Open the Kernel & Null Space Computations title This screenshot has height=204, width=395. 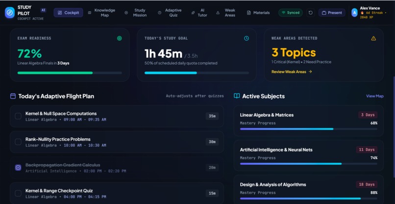[61, 113]
